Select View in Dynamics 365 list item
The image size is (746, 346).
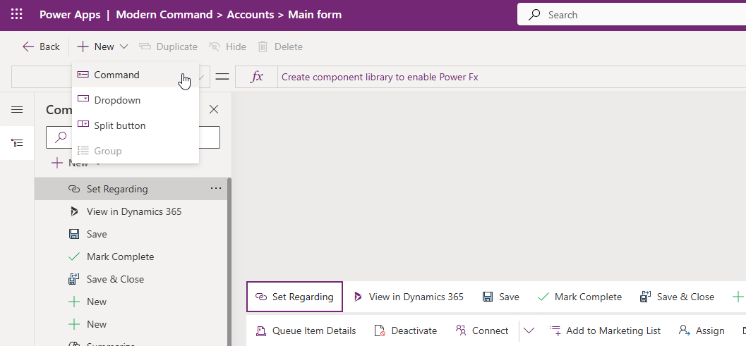click(131, 211)
